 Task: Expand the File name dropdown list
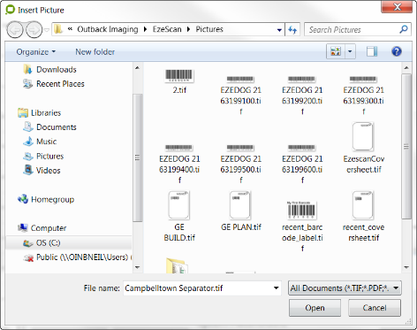277,288
